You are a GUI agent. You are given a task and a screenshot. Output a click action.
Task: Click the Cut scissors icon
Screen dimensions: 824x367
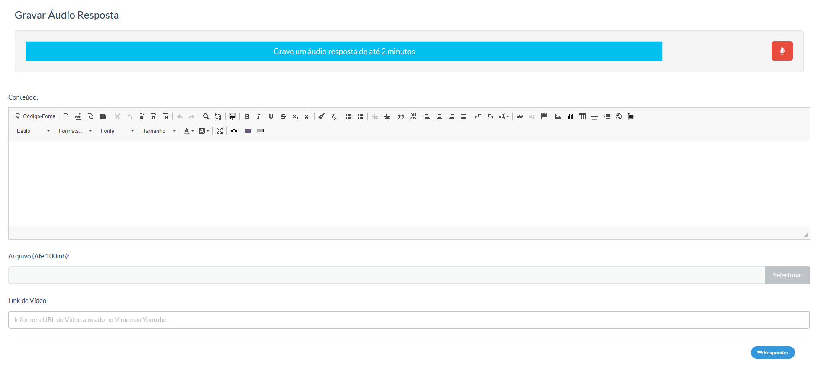point(117,116)
